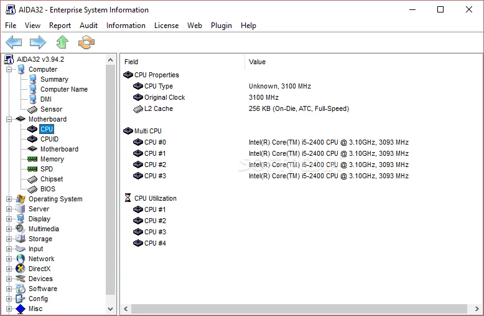The image size is (484, 316).
Task: Open the View menu
Action: coord(32,26)
